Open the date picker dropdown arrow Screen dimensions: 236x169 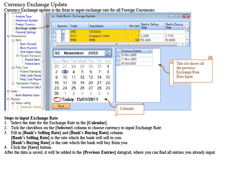110,53
